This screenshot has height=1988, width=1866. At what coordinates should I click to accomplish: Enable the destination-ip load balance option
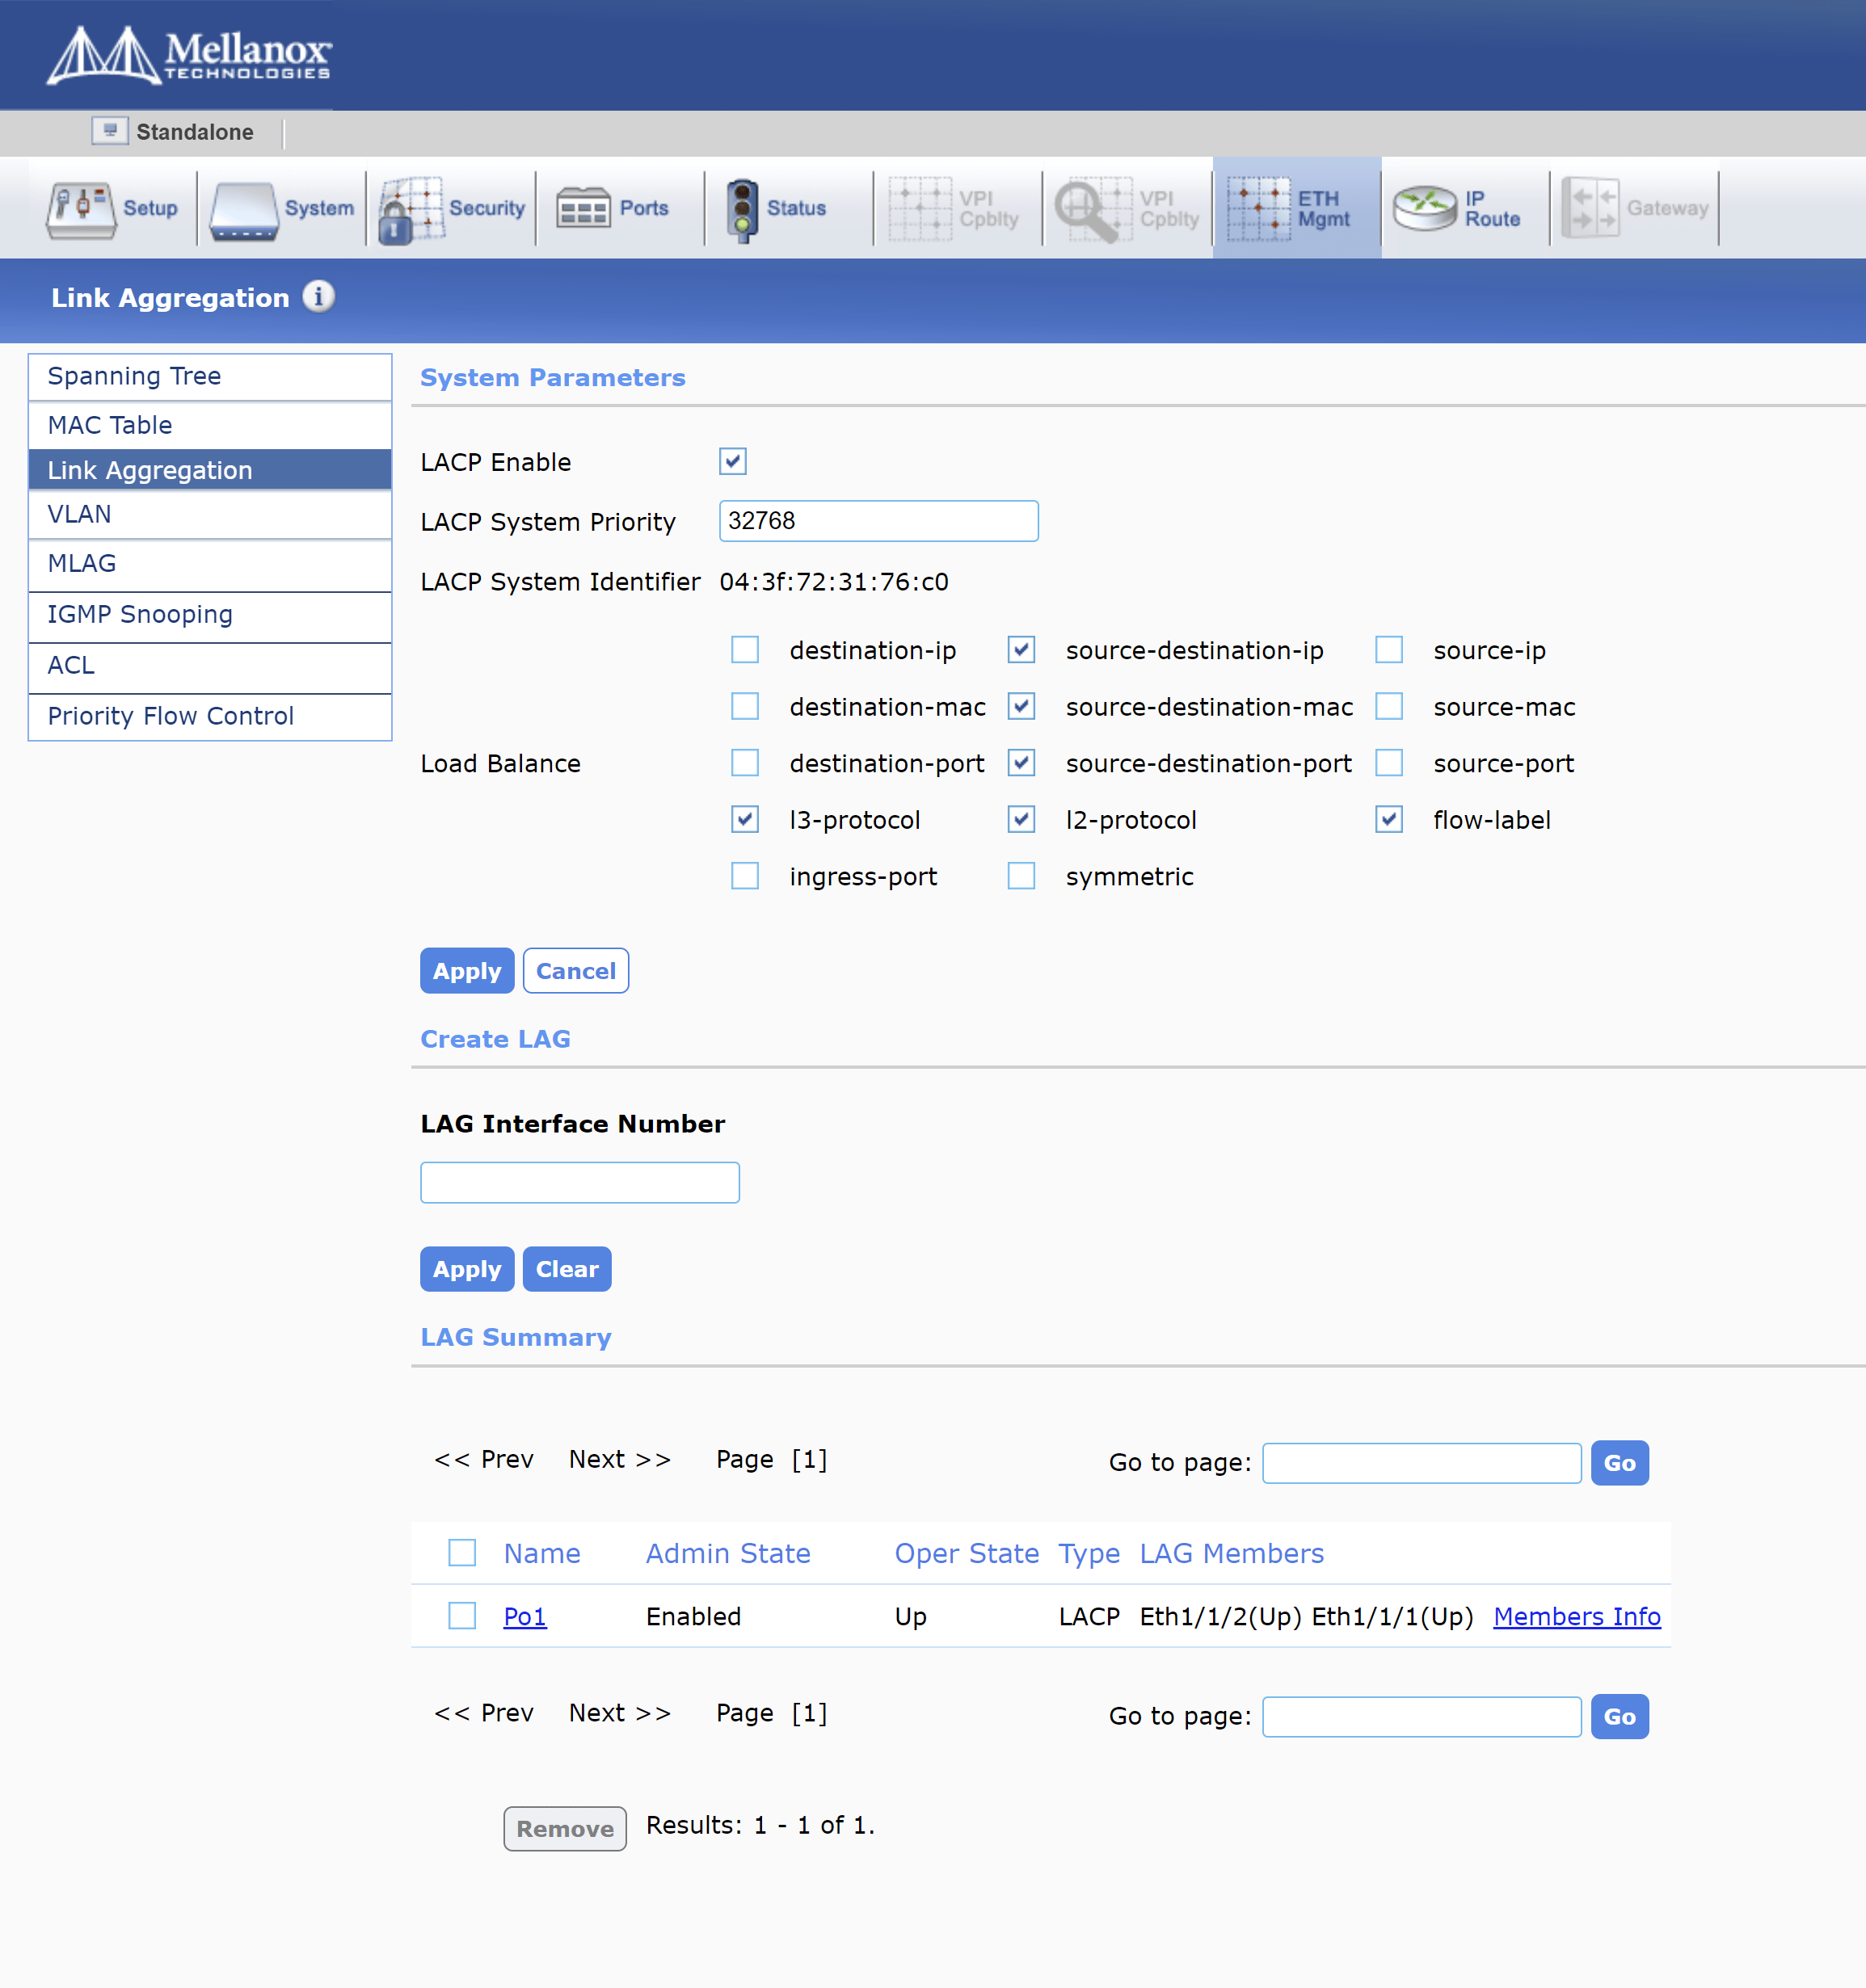(x=744, y=650)
